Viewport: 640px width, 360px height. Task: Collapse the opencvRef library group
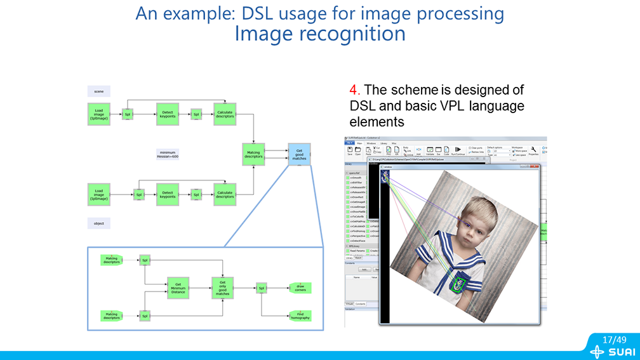347,171
